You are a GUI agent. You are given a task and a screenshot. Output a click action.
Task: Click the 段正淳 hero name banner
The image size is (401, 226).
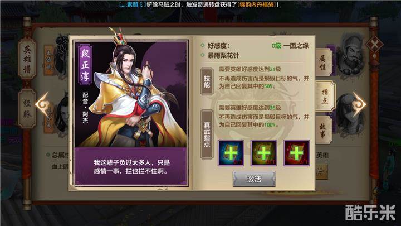point(85,65)
